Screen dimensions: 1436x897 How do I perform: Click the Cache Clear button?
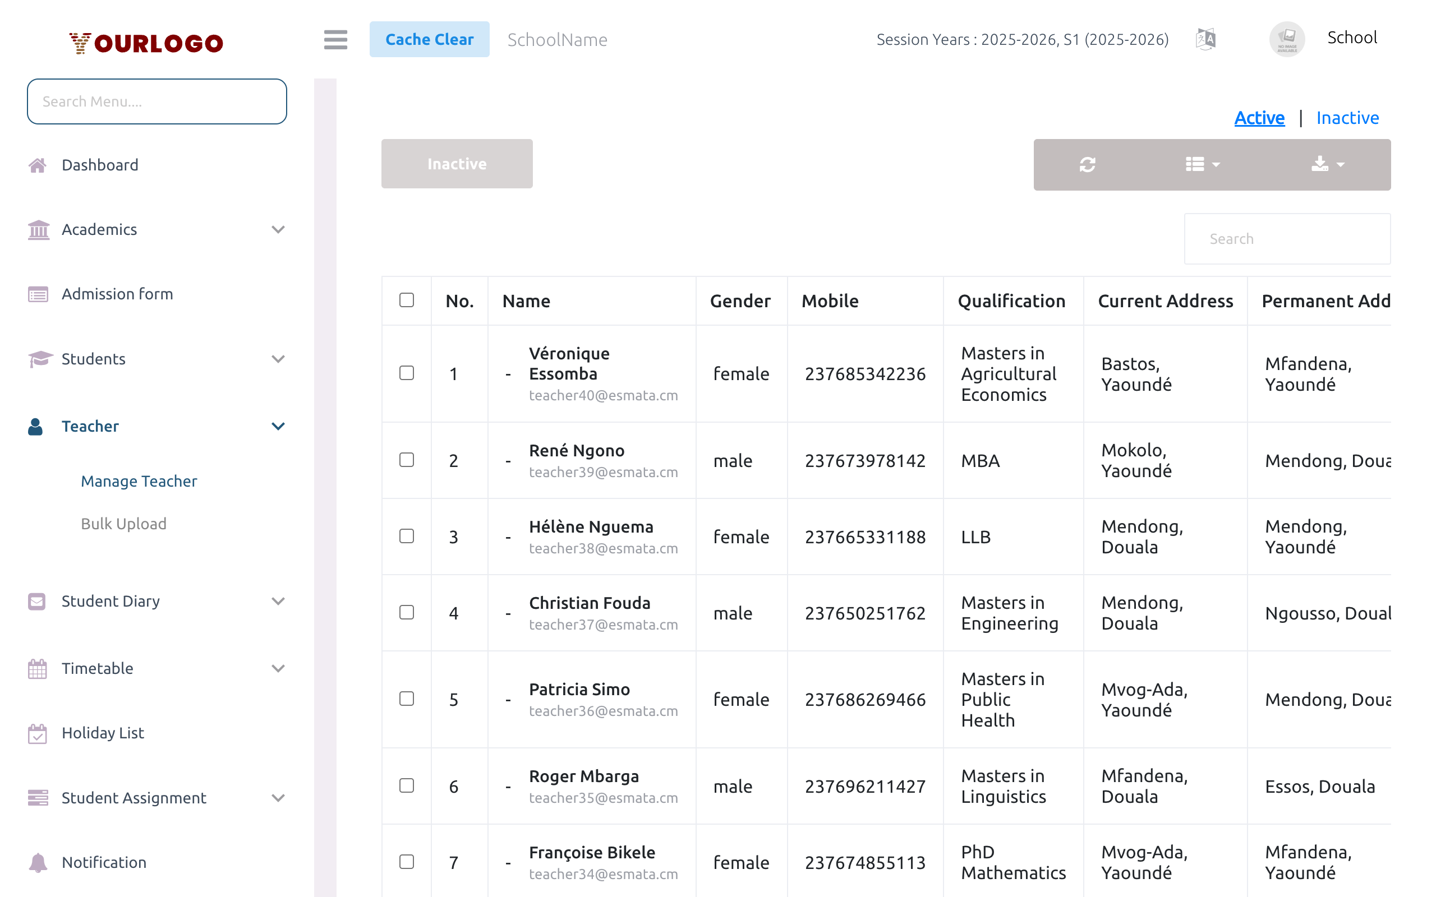[x=430, y=39]
